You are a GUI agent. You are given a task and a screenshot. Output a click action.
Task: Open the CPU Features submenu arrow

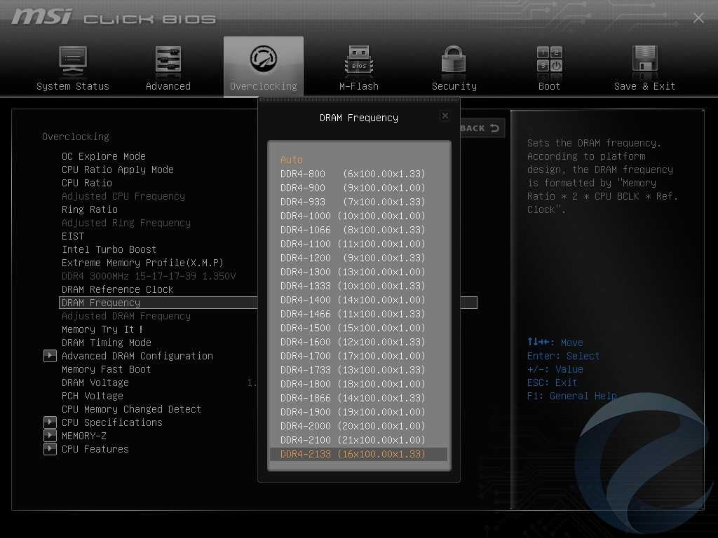click(50, 449)
